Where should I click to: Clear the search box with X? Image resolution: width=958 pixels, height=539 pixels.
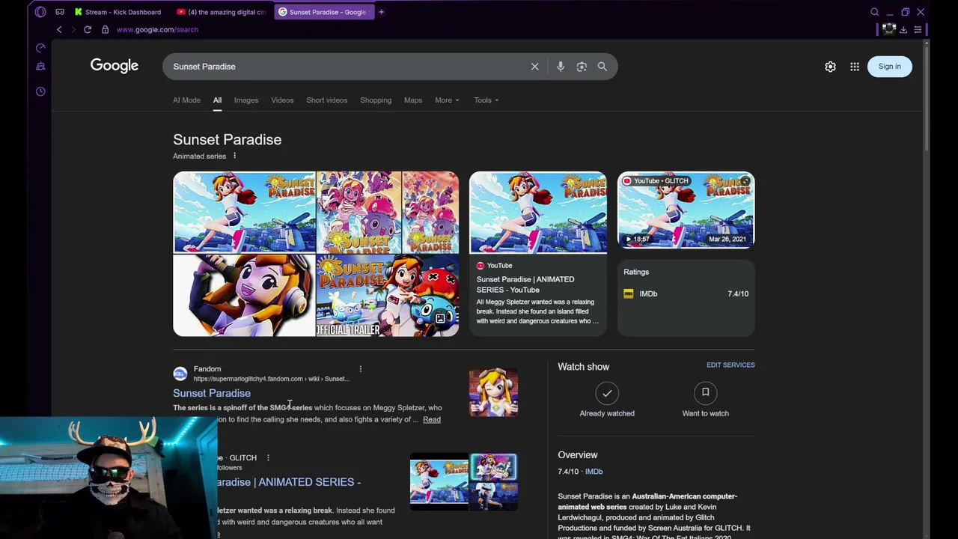click(x=534, y=67)
